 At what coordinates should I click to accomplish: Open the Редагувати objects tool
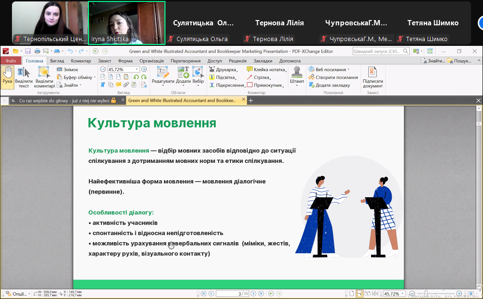pyautogui.click(x=163, y=76)
